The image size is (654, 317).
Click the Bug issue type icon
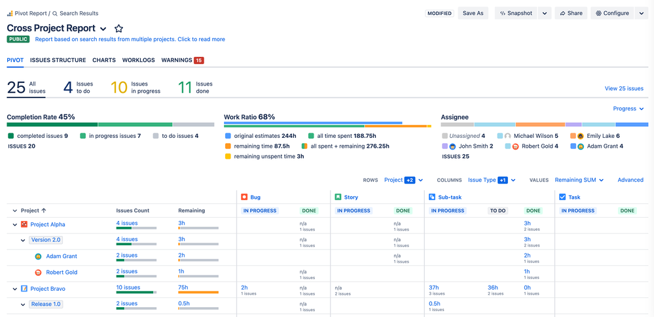point(244,197)
